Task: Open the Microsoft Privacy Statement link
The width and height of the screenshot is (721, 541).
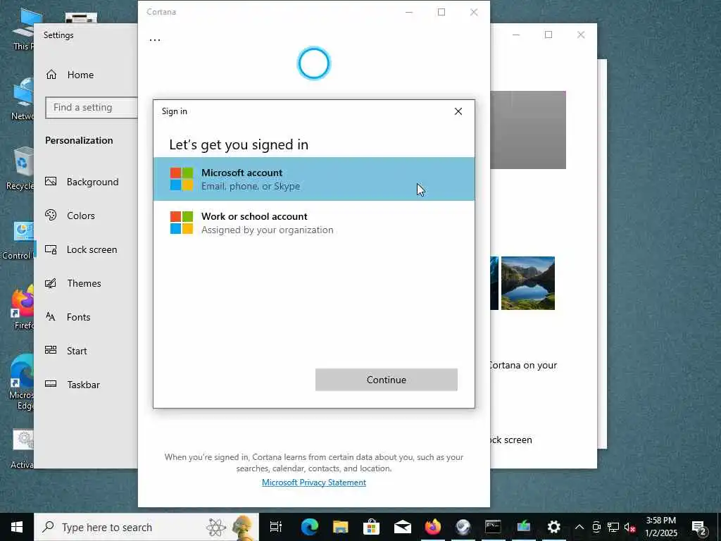Action: (313, 482)
